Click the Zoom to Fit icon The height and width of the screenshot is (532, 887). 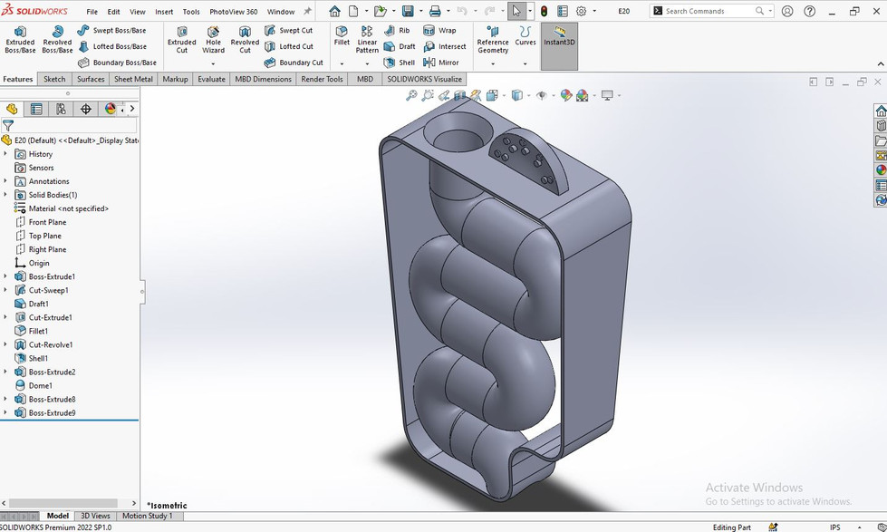tap(411, 95)
